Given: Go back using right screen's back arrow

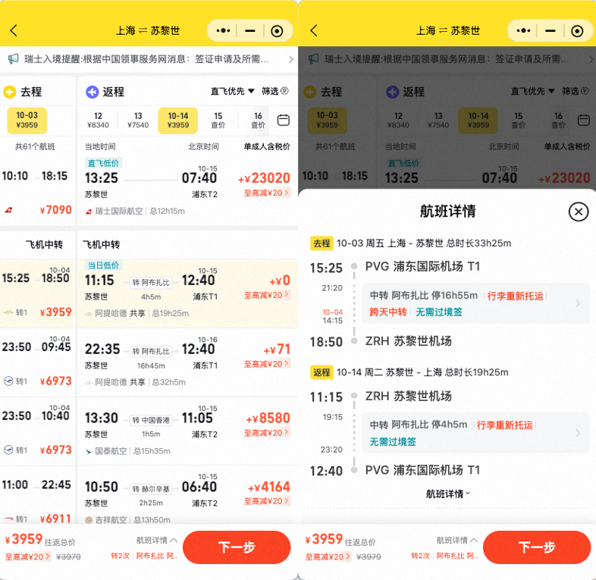Looking at the screenshot, I should point(314,30).
